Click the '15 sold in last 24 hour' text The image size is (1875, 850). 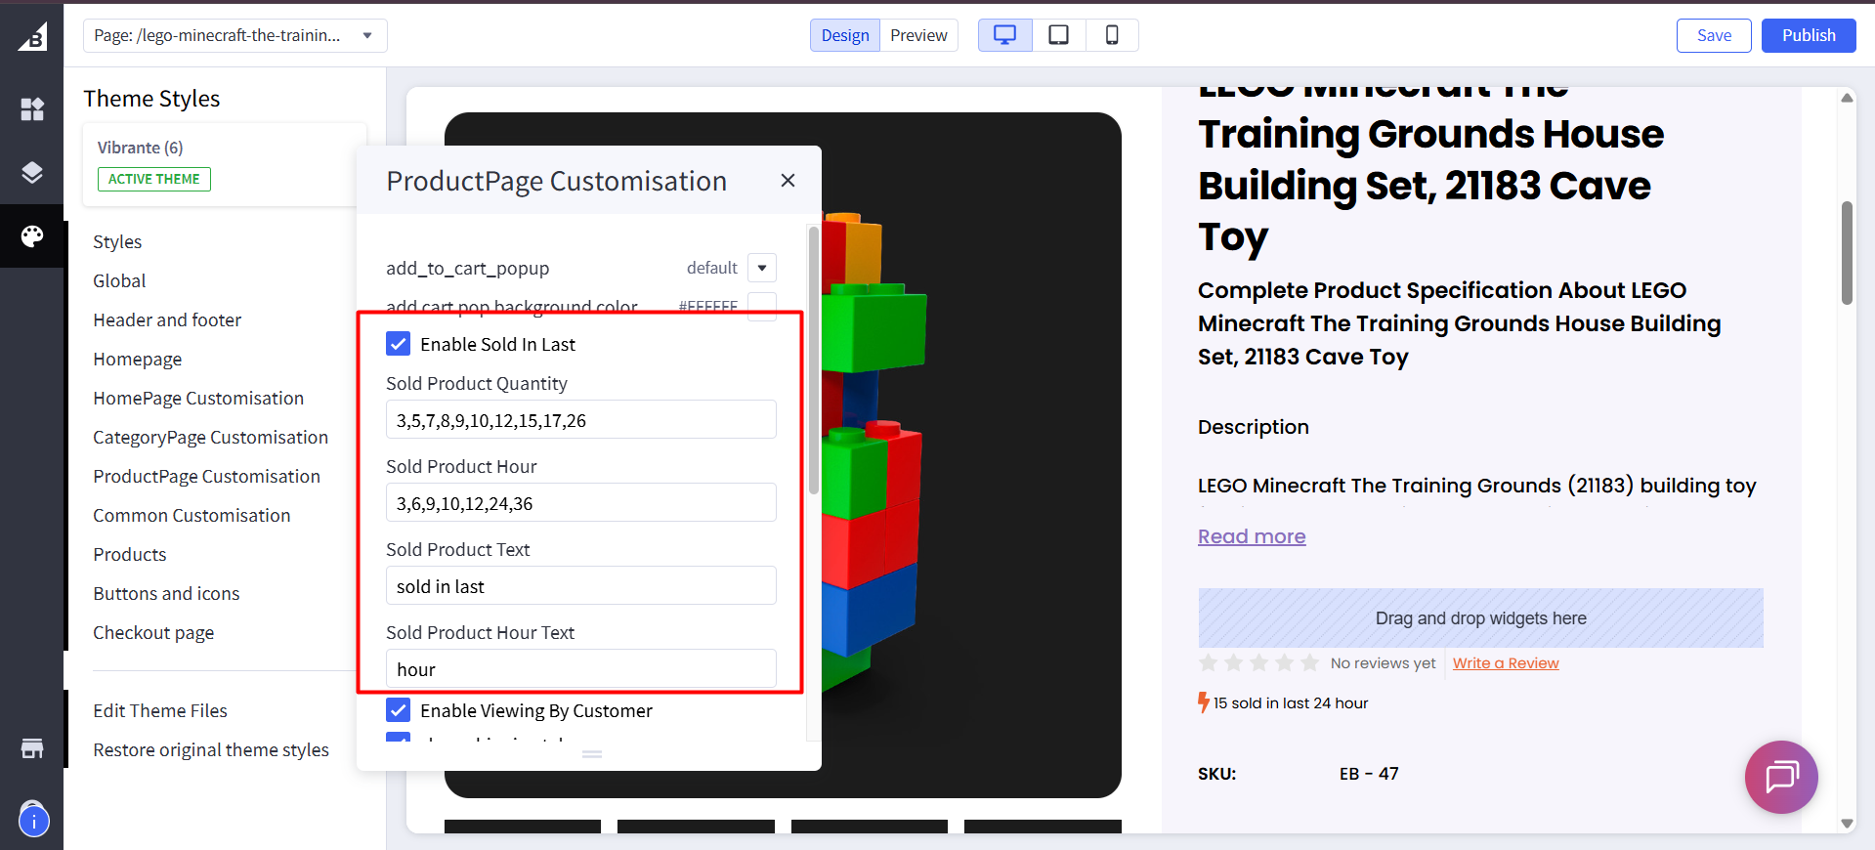(x=1291, y=703)
